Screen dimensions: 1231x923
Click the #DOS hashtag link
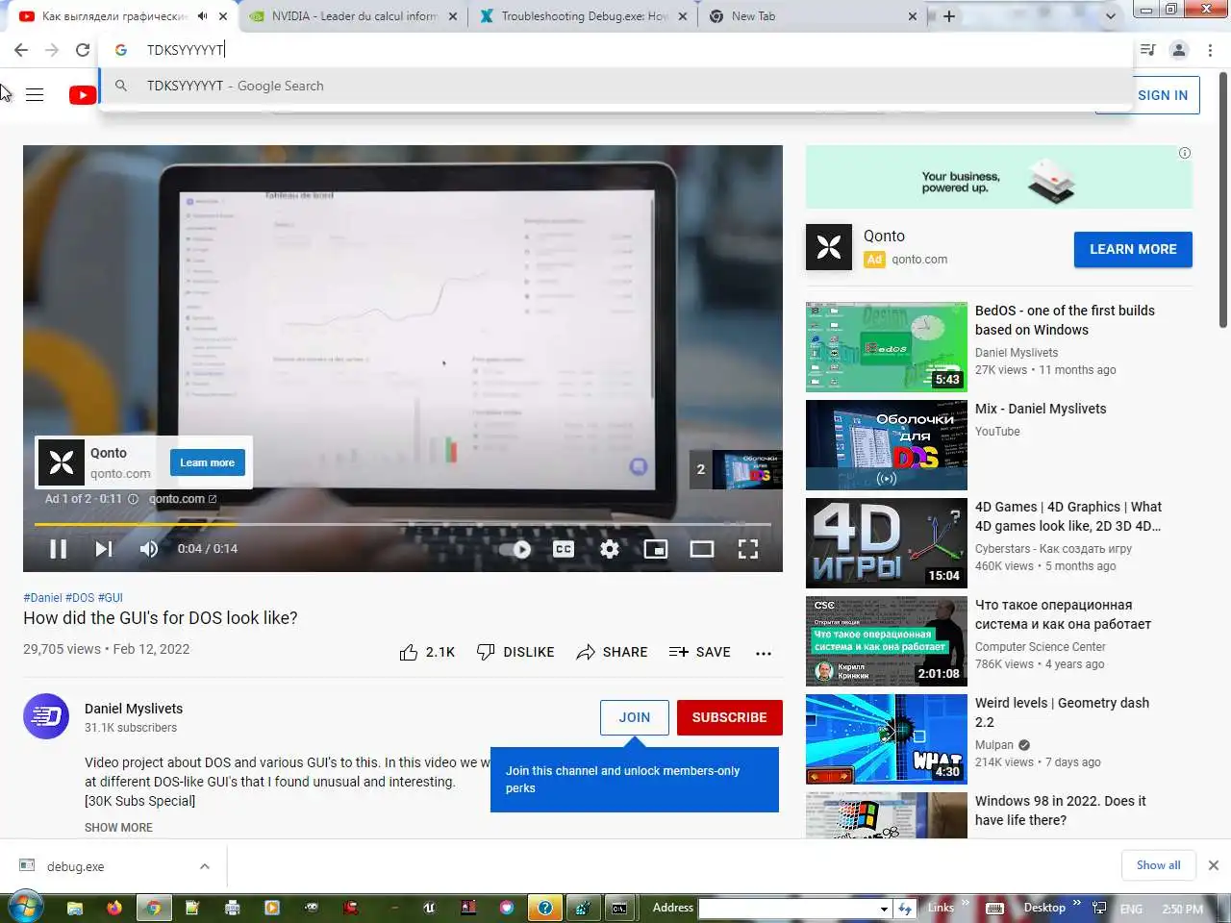[x=80, y=598]
